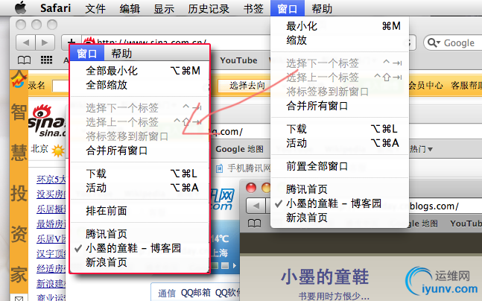Image resolution: width=482 pixels, height=301 pixels.
Task: Open the 帮助 menu in the top menu bar
Action: click(x=322, y=8)
